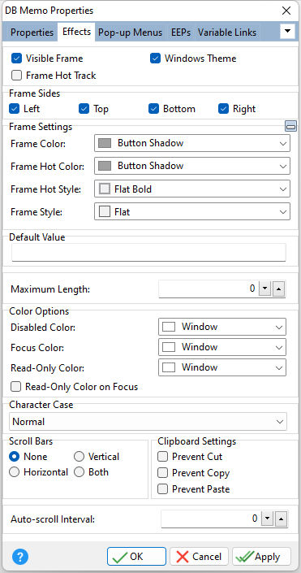Close the DB Memo Properties dialog
Screen dimensions: 301x573
click(x=286, y=11)
